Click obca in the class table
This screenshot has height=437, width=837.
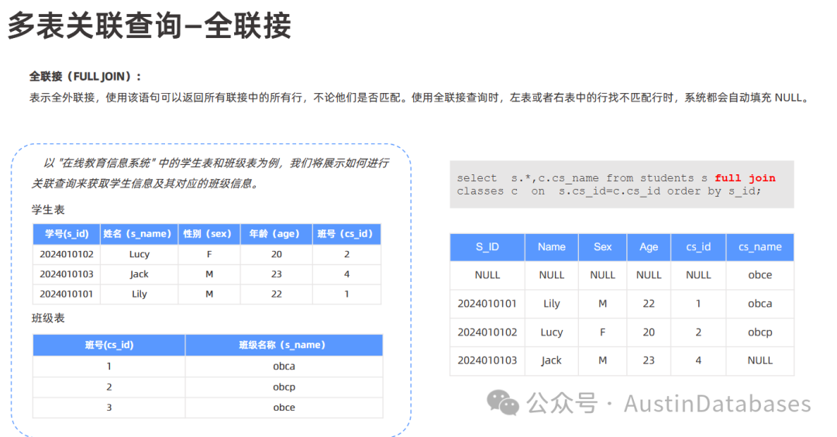(x=284, y=366)
